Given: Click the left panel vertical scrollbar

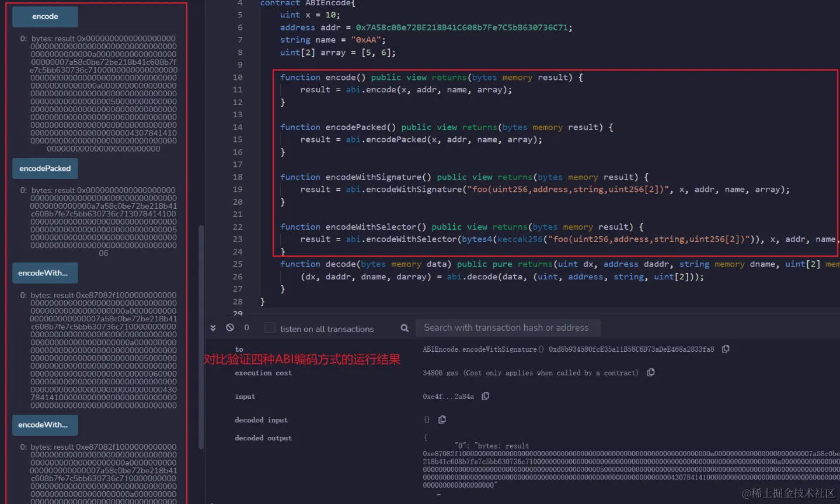Looking at the screenshot, I should tap(201, 337).
